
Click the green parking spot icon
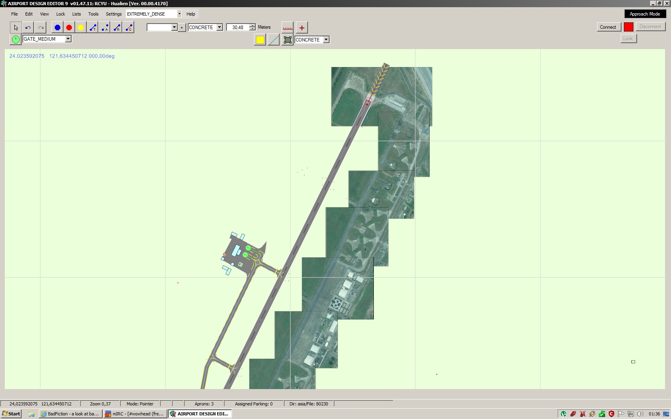pos(16,39)
